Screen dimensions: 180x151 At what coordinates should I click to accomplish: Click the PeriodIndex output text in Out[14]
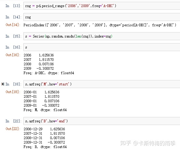point(100,25)
